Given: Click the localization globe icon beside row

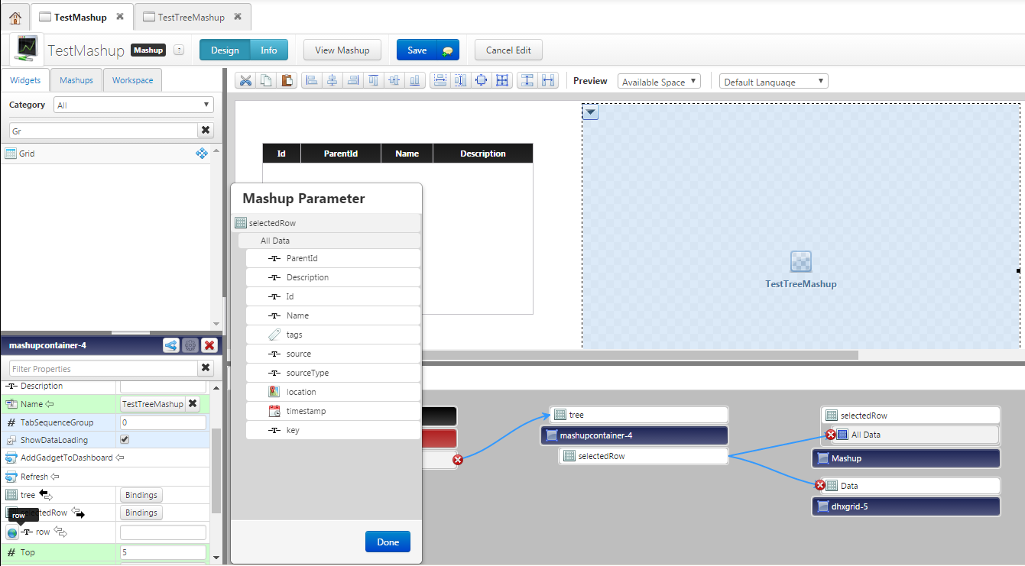Looking at the screenshot, I should click(12, 532).
